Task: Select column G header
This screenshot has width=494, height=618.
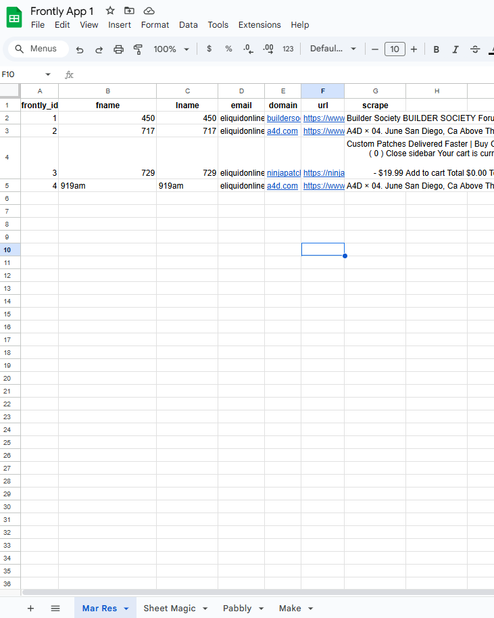Action: click(x=375, y=91)
